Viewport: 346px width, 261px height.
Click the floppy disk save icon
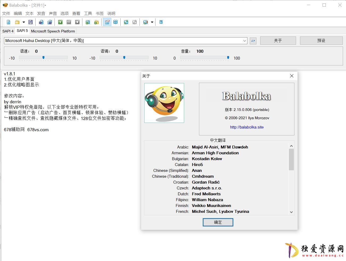31,22
